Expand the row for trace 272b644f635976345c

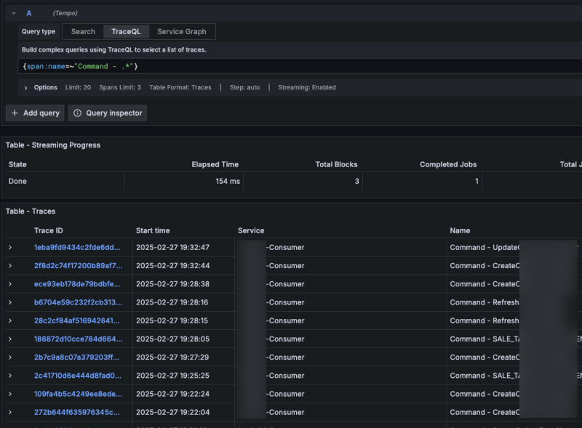pos(10,412)
